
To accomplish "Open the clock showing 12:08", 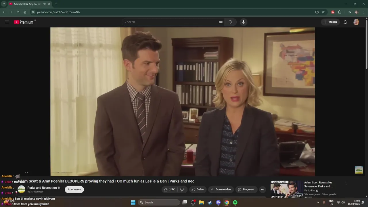I will click(x=353, y=202).
